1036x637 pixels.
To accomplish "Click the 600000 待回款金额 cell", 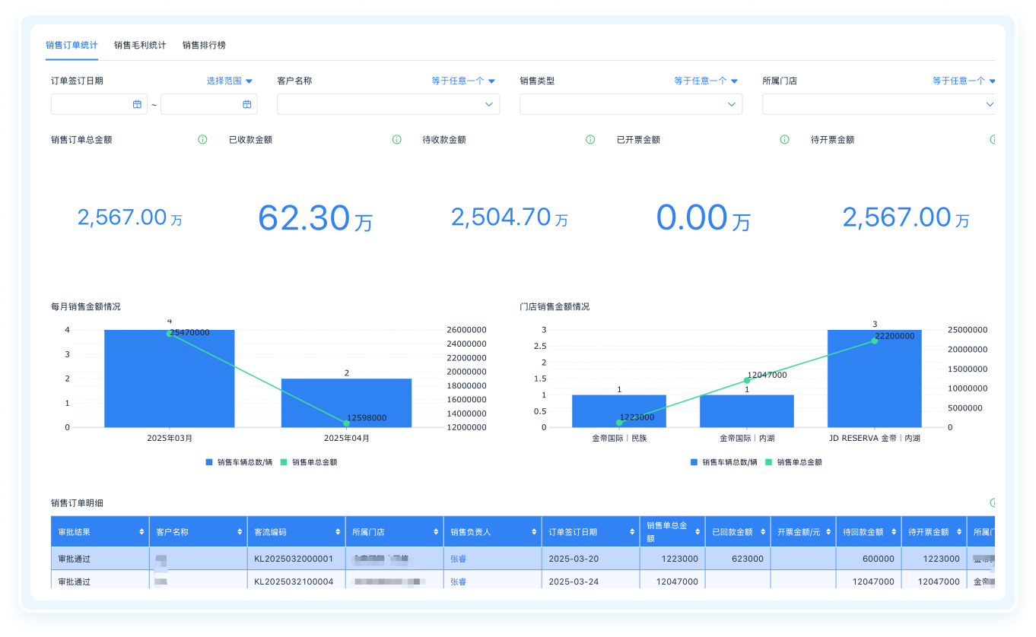I will coord(869,559).
